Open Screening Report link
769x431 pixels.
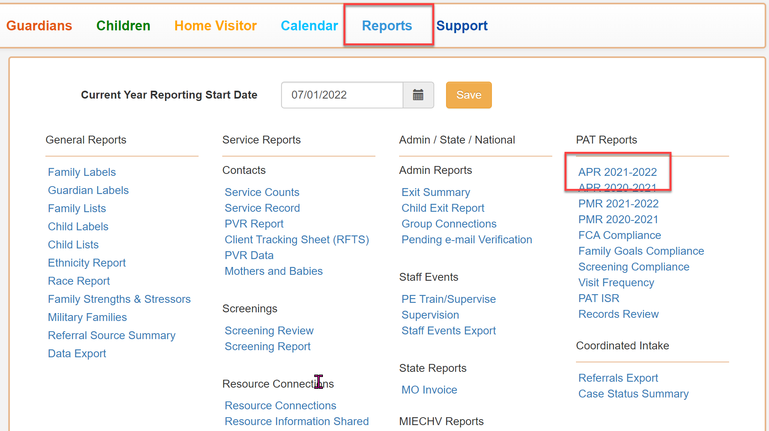(x=268, y=347)
